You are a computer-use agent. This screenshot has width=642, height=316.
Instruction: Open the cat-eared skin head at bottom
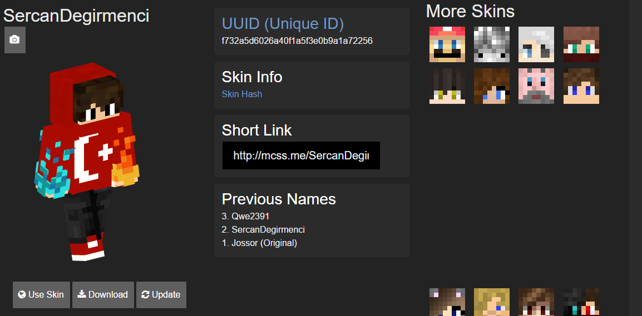447,302
